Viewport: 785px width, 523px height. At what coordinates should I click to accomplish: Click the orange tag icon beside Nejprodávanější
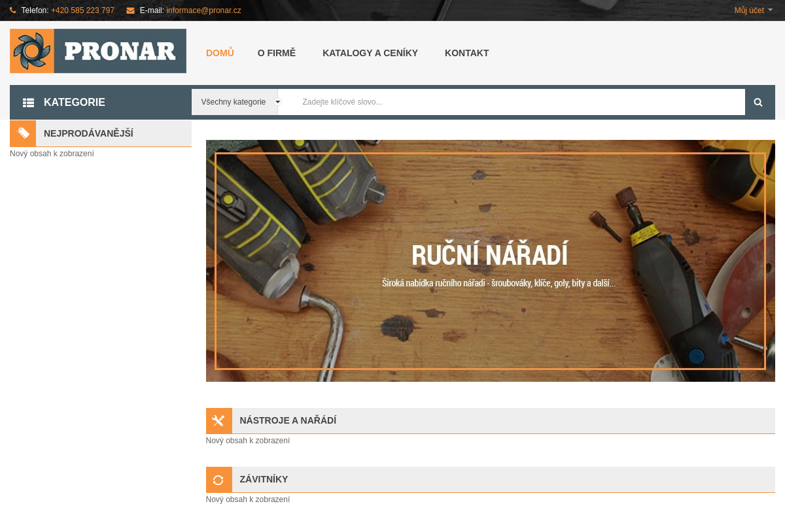pyautogui.click(x=23, y=133)
